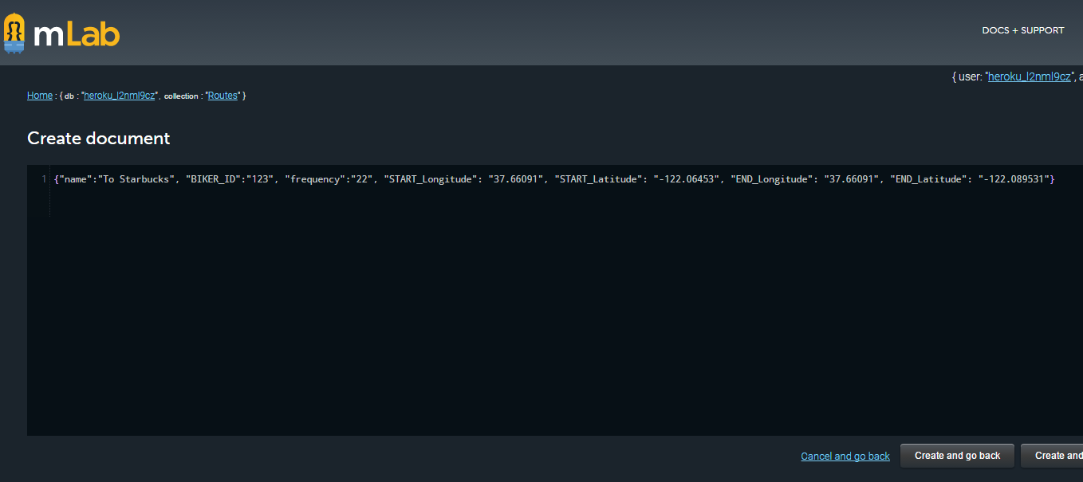Screen dimensions: 1083x482
Task: Click the mLab wordmark text
Action: pyautogui.click(x=77, y=34)
